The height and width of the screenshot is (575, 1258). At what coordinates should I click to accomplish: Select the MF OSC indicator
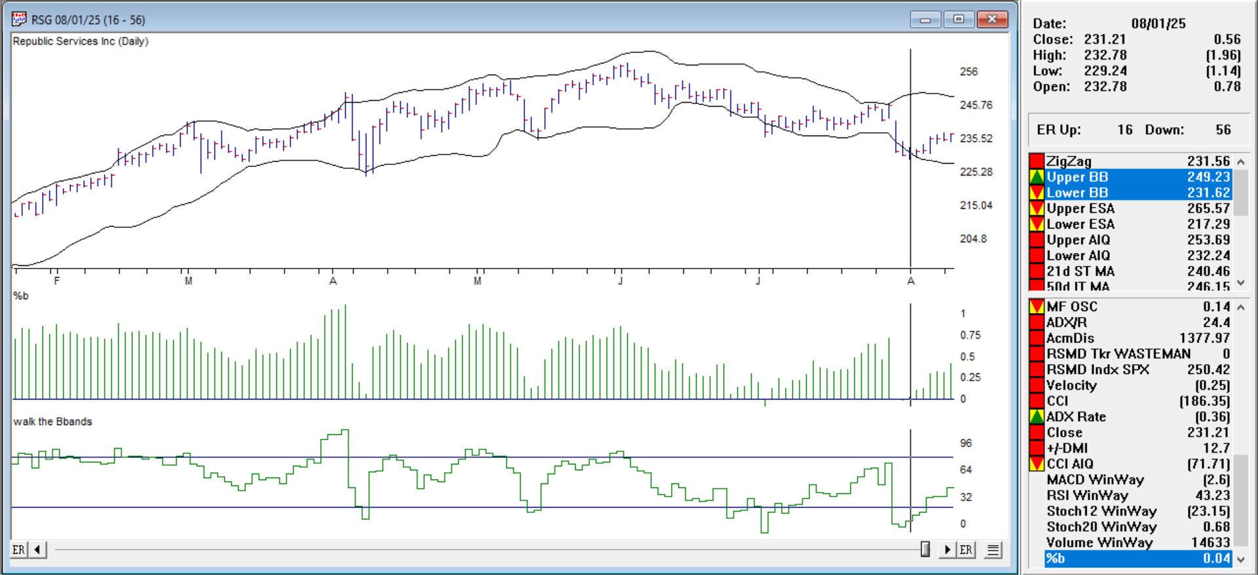click(x=1137, y=306)
